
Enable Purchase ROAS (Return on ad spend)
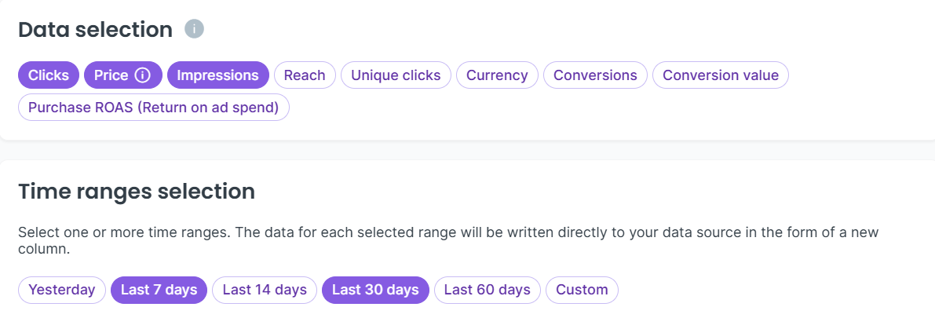154,107
